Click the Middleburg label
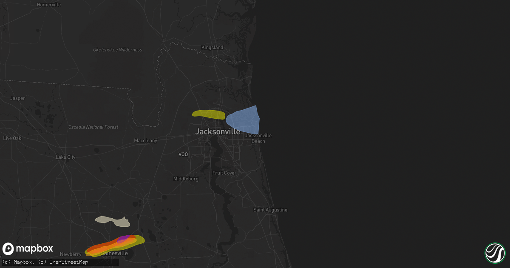Viewport: 510px width, 268px height. coord(186,179)
